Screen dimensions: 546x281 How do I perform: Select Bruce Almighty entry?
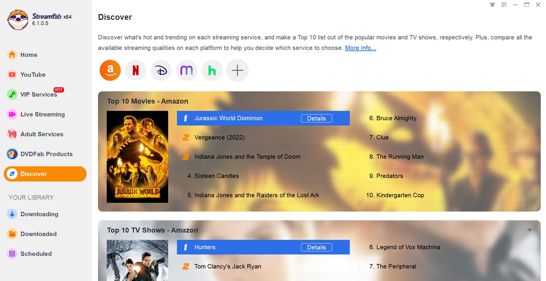[445, 118]
